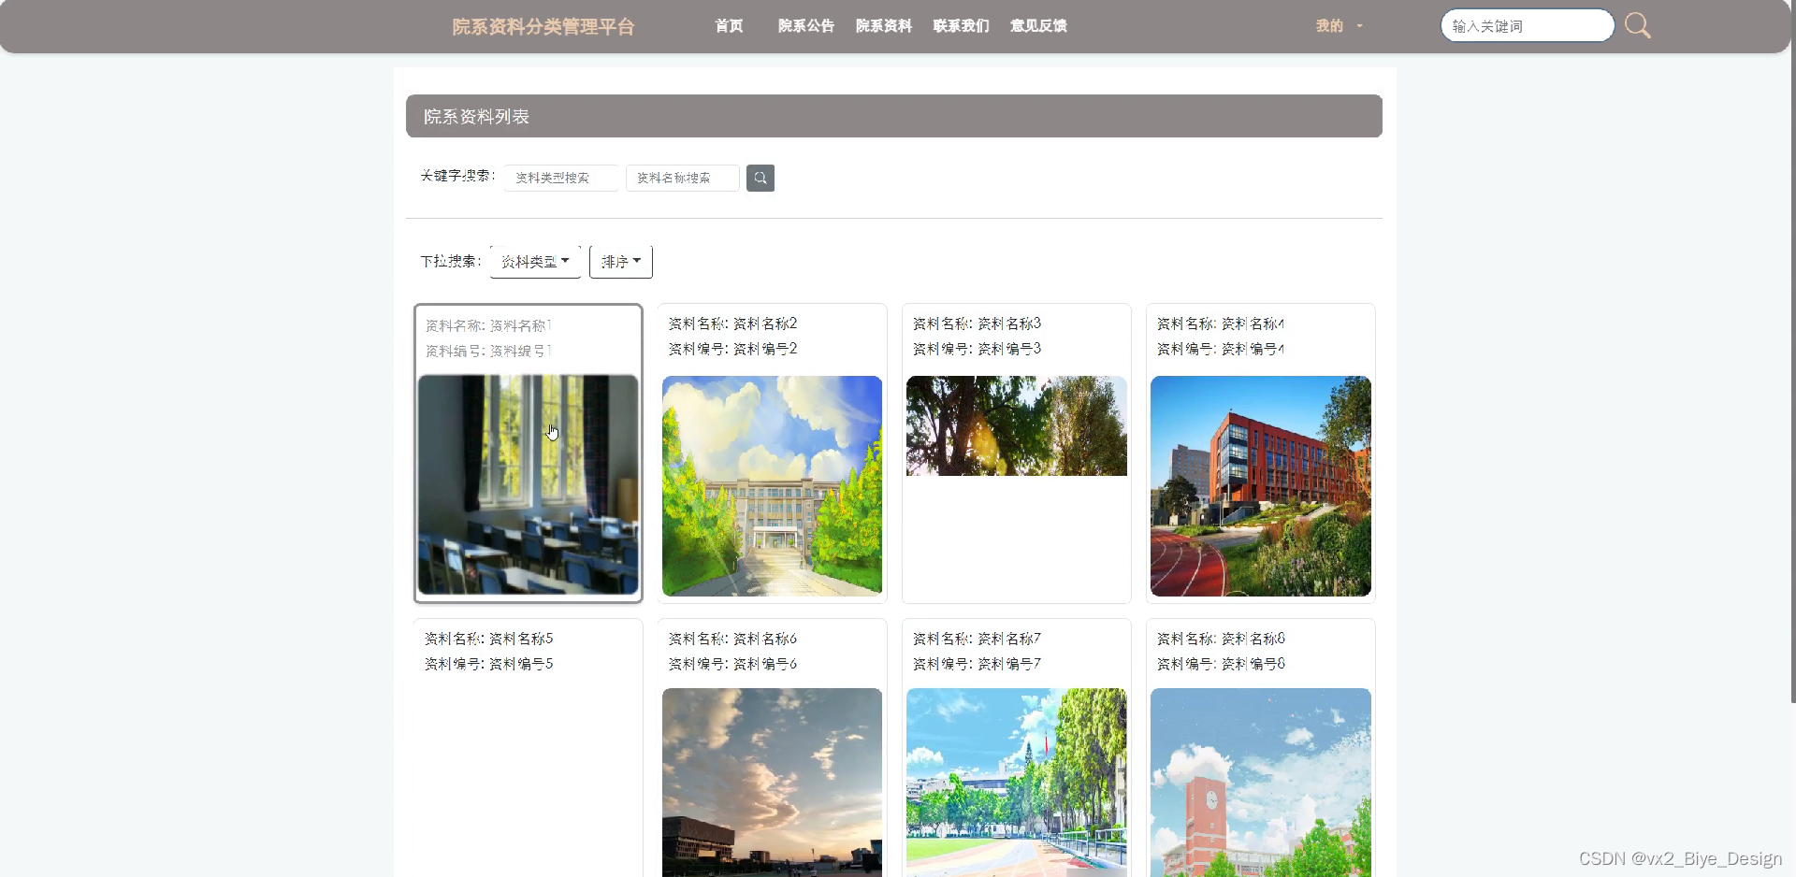Viewport: 1796px width, 877px height.
Task: Open the red building image of 资料名称4
Action: (1261, 485)
